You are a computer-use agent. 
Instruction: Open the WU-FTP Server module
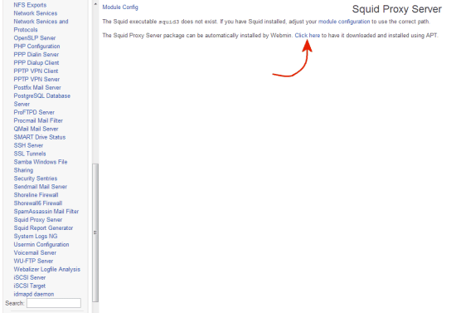[x=33, y=261]
